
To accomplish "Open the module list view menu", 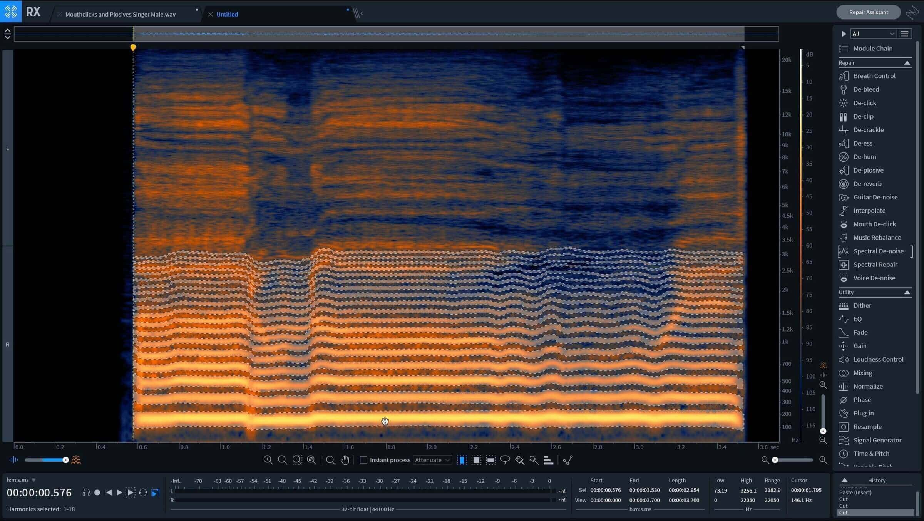I will click(x=904, y=34).
